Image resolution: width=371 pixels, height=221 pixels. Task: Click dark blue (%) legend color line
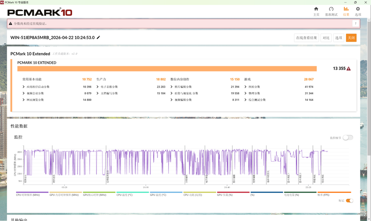point(267,192)
